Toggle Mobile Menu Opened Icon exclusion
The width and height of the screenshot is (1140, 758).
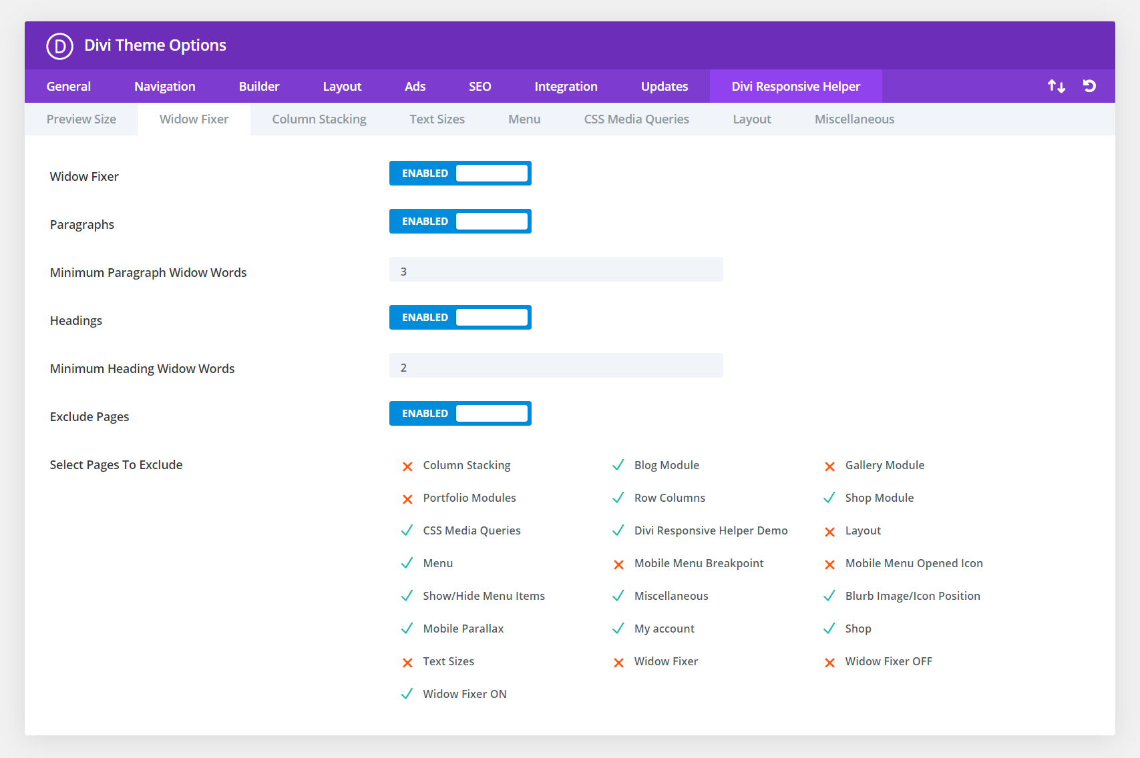point(829,564)
